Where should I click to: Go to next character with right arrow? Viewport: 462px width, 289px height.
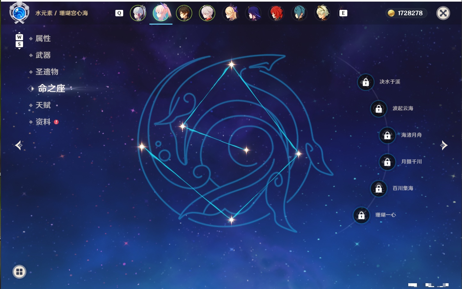pos(443,145)
